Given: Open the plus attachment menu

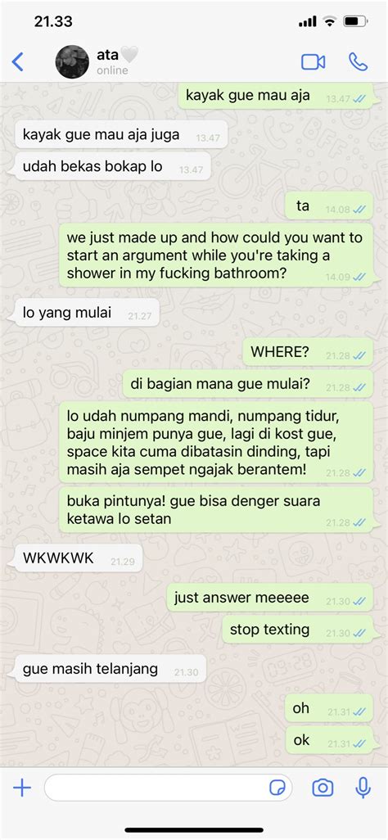Looking at the screenshot, I should coord(22,788).
